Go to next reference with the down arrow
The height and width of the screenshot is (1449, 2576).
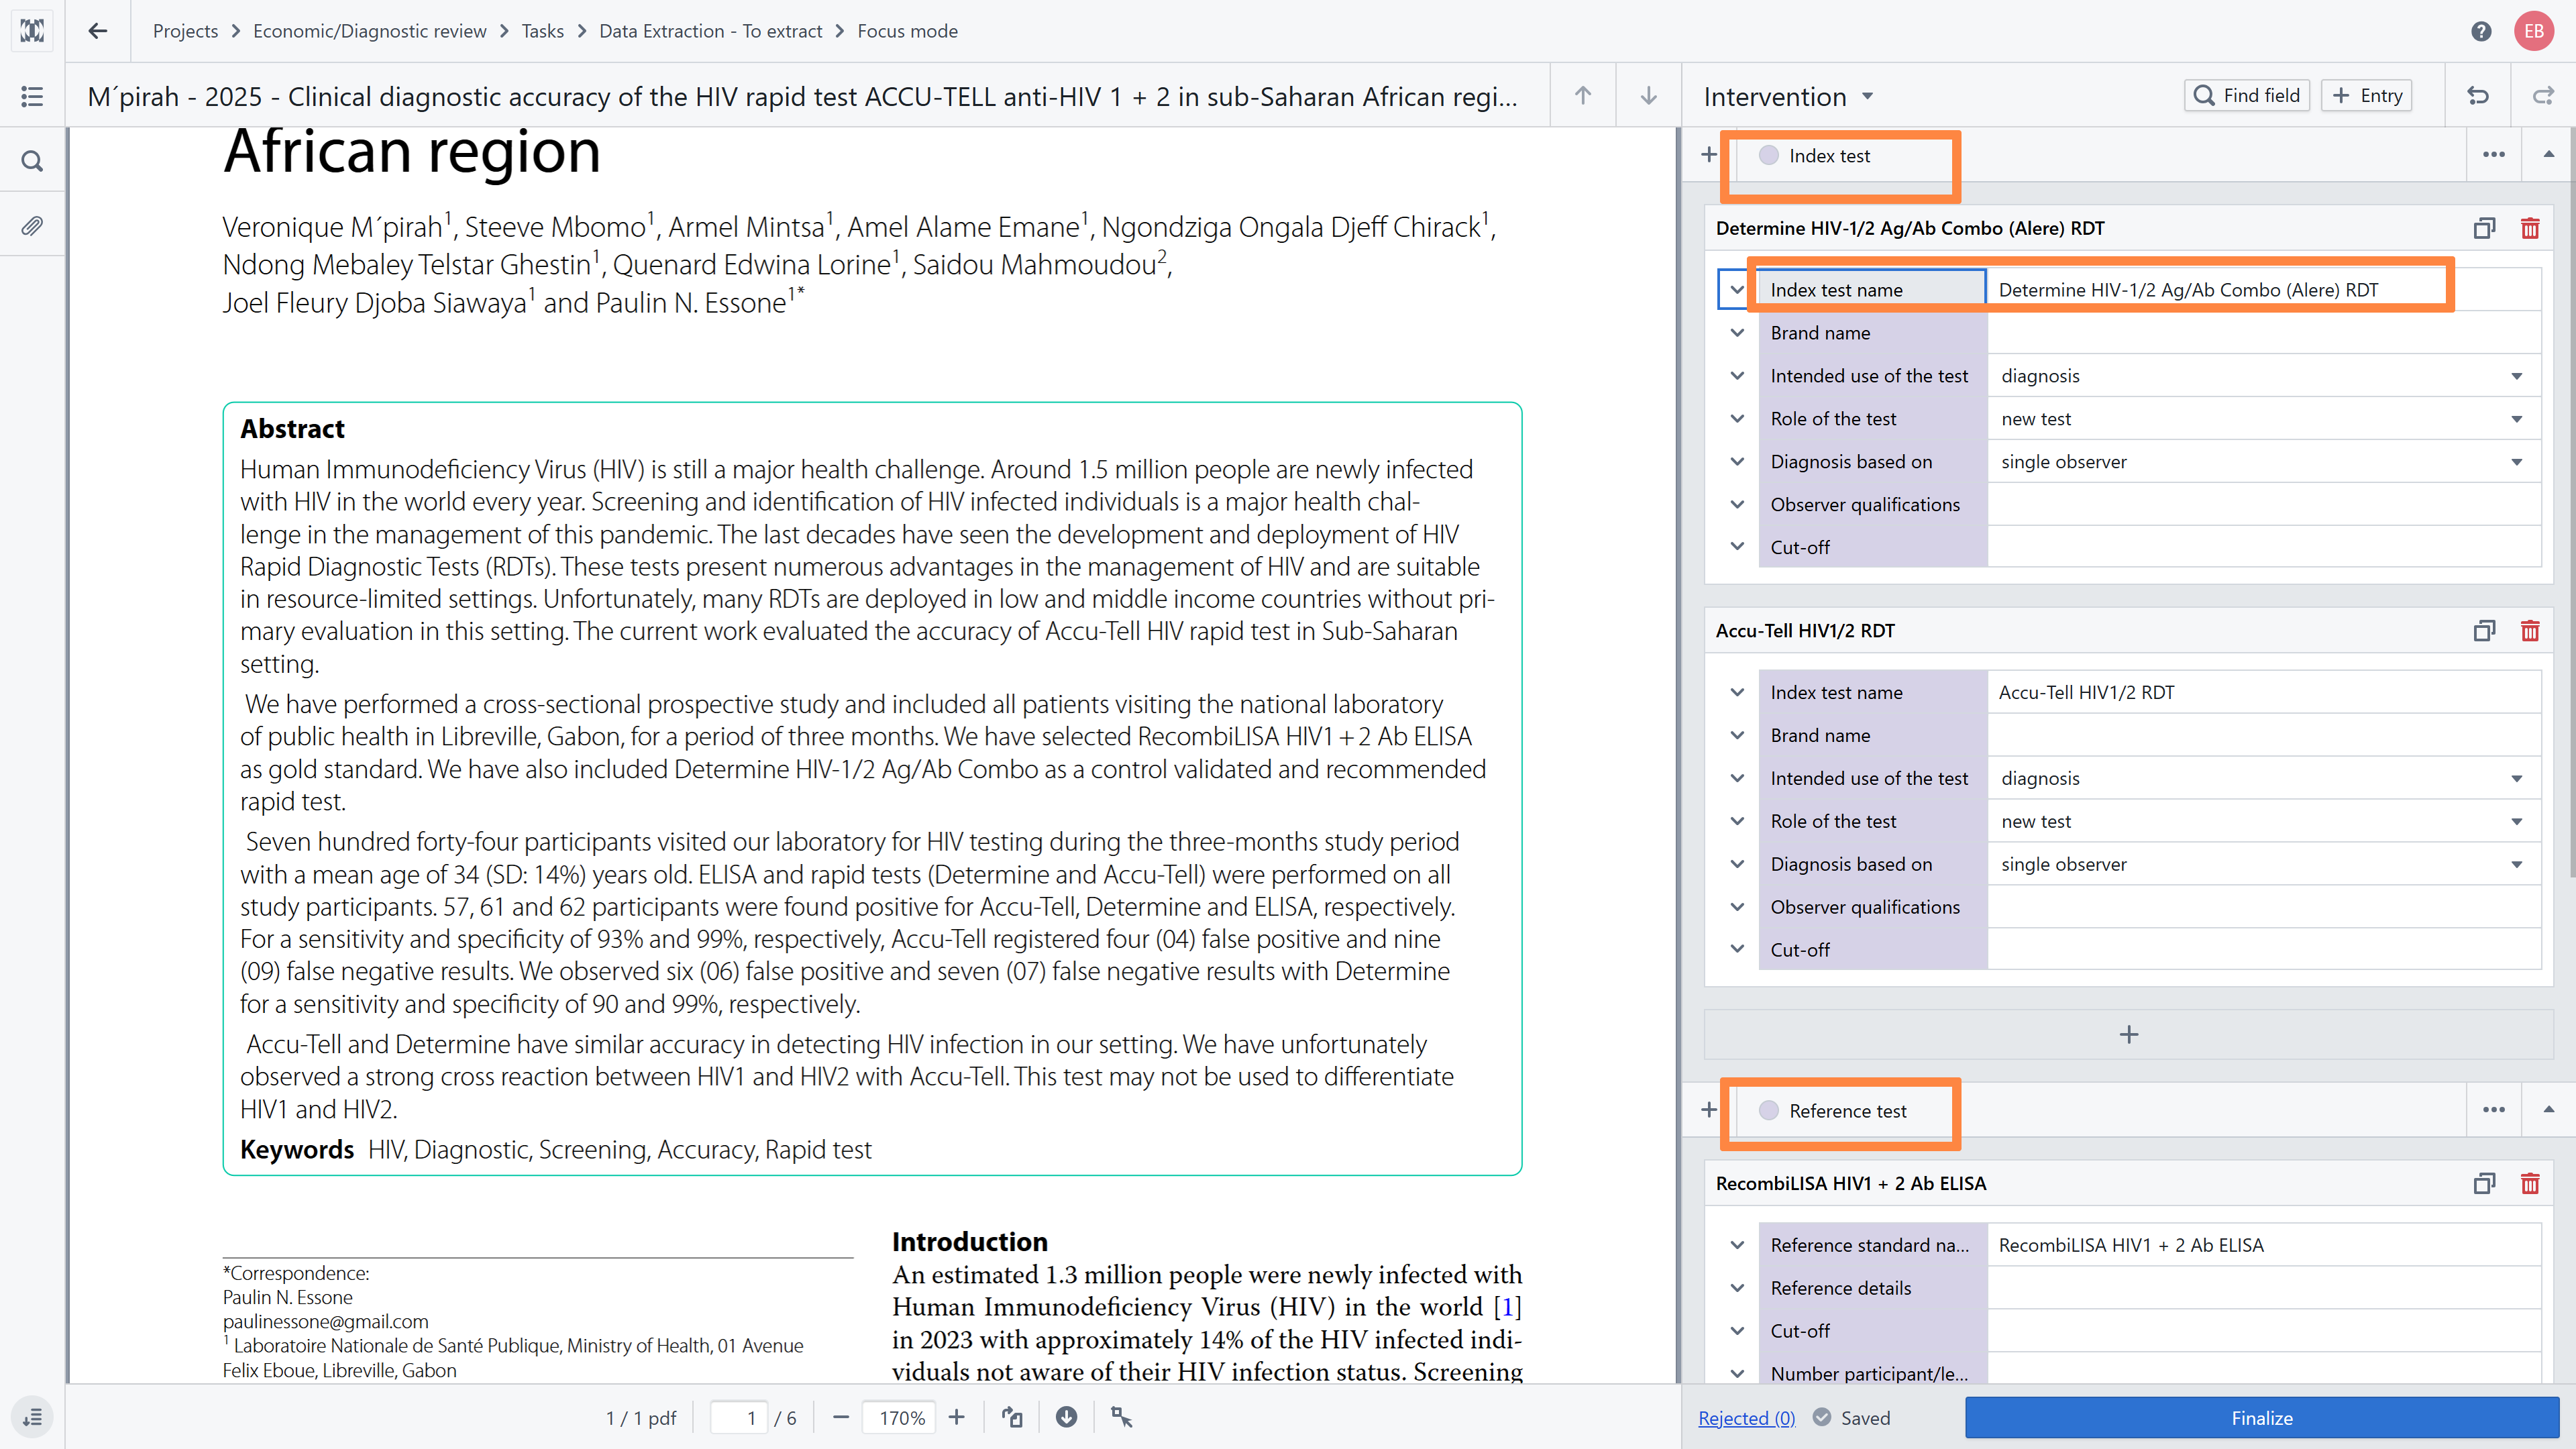[1649, 96]
